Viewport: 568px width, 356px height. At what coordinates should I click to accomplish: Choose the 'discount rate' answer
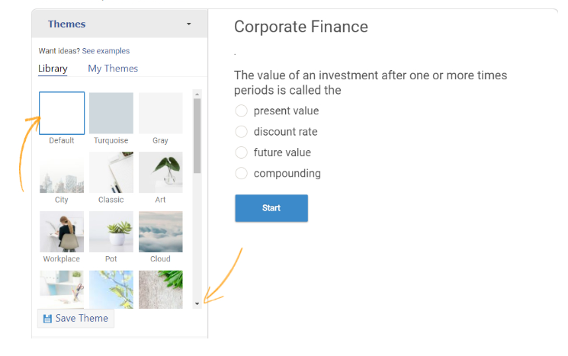point(242,132)
